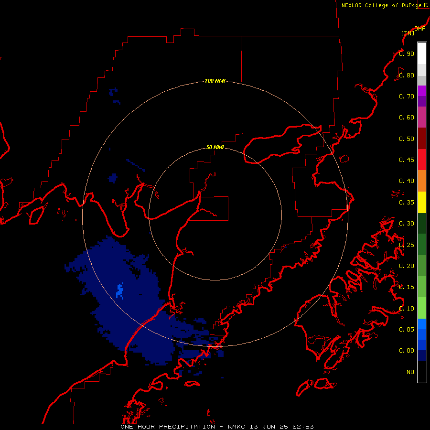The width and height of the screenshot is (430, 430).
Task: Select the 0.90 legend value
Action: tap(407, 54)
